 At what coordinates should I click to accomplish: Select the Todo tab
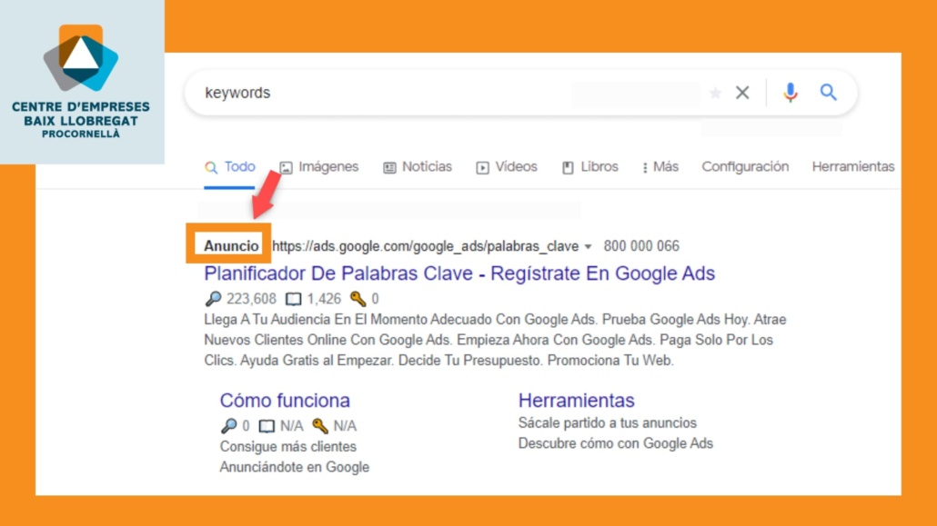pos(229,167)
